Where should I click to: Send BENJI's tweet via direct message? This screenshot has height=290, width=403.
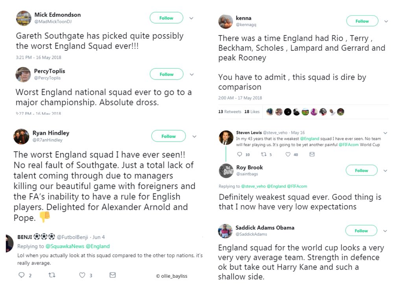click(113, 275)
